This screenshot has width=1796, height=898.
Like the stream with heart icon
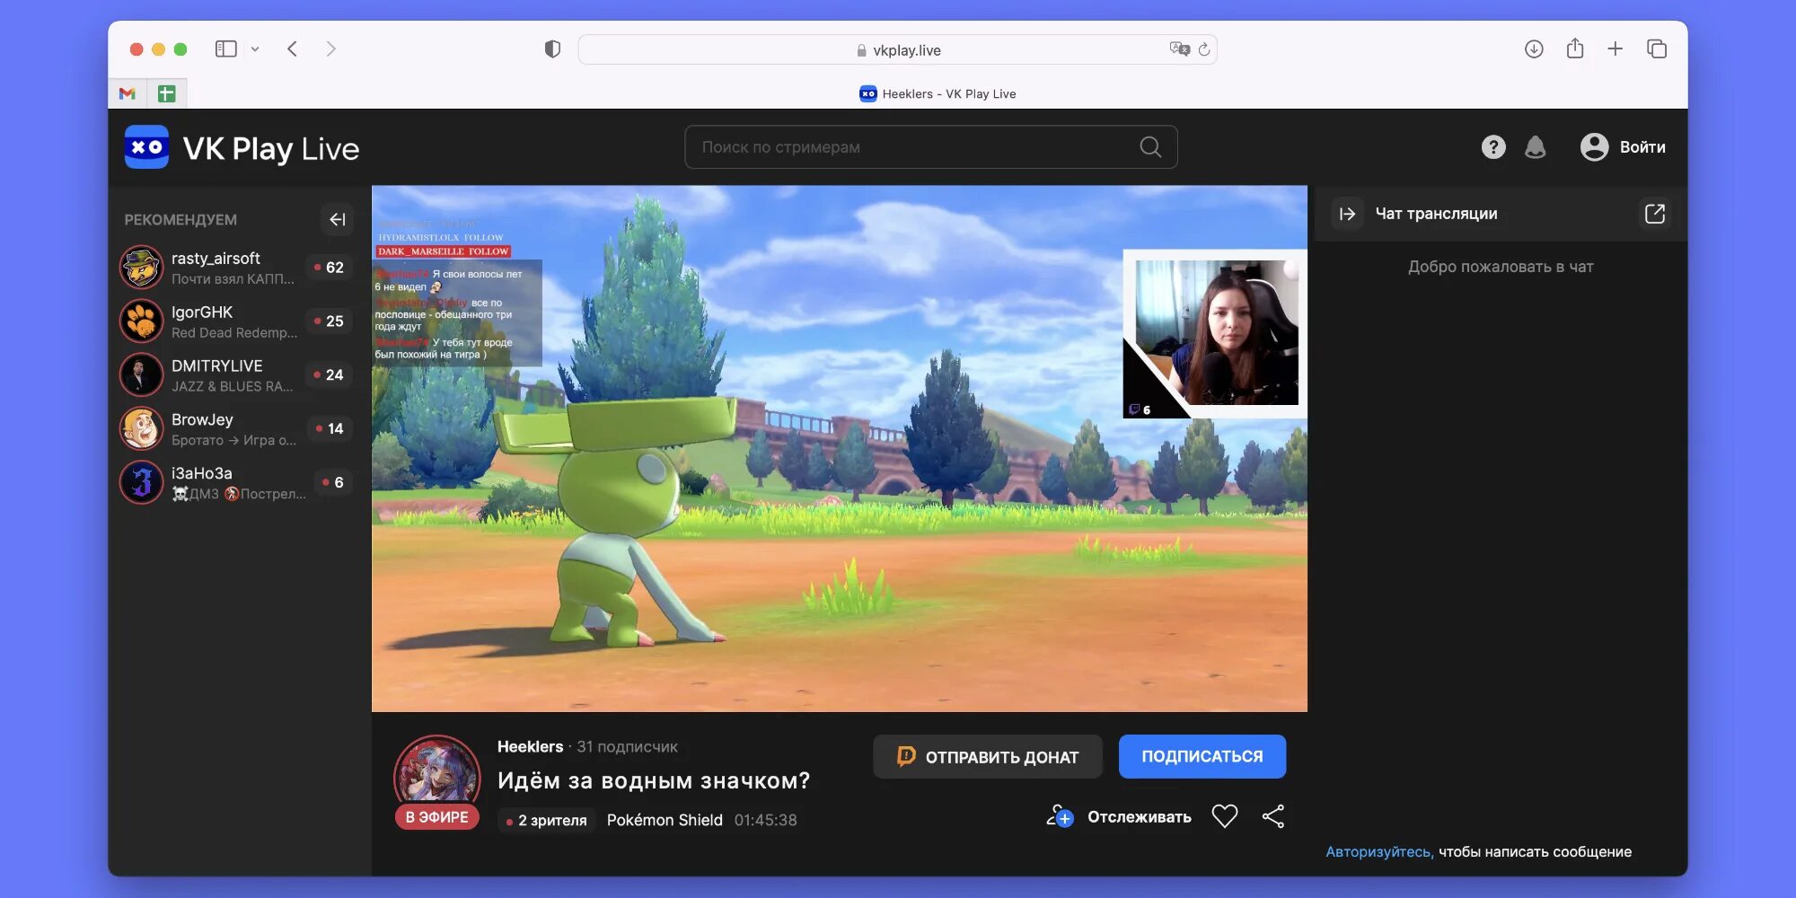pyautogui.click(x=1225, y=816)
